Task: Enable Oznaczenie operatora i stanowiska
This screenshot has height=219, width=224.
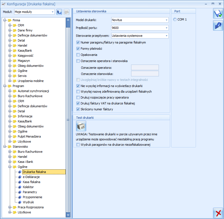Action: (78, 61)
